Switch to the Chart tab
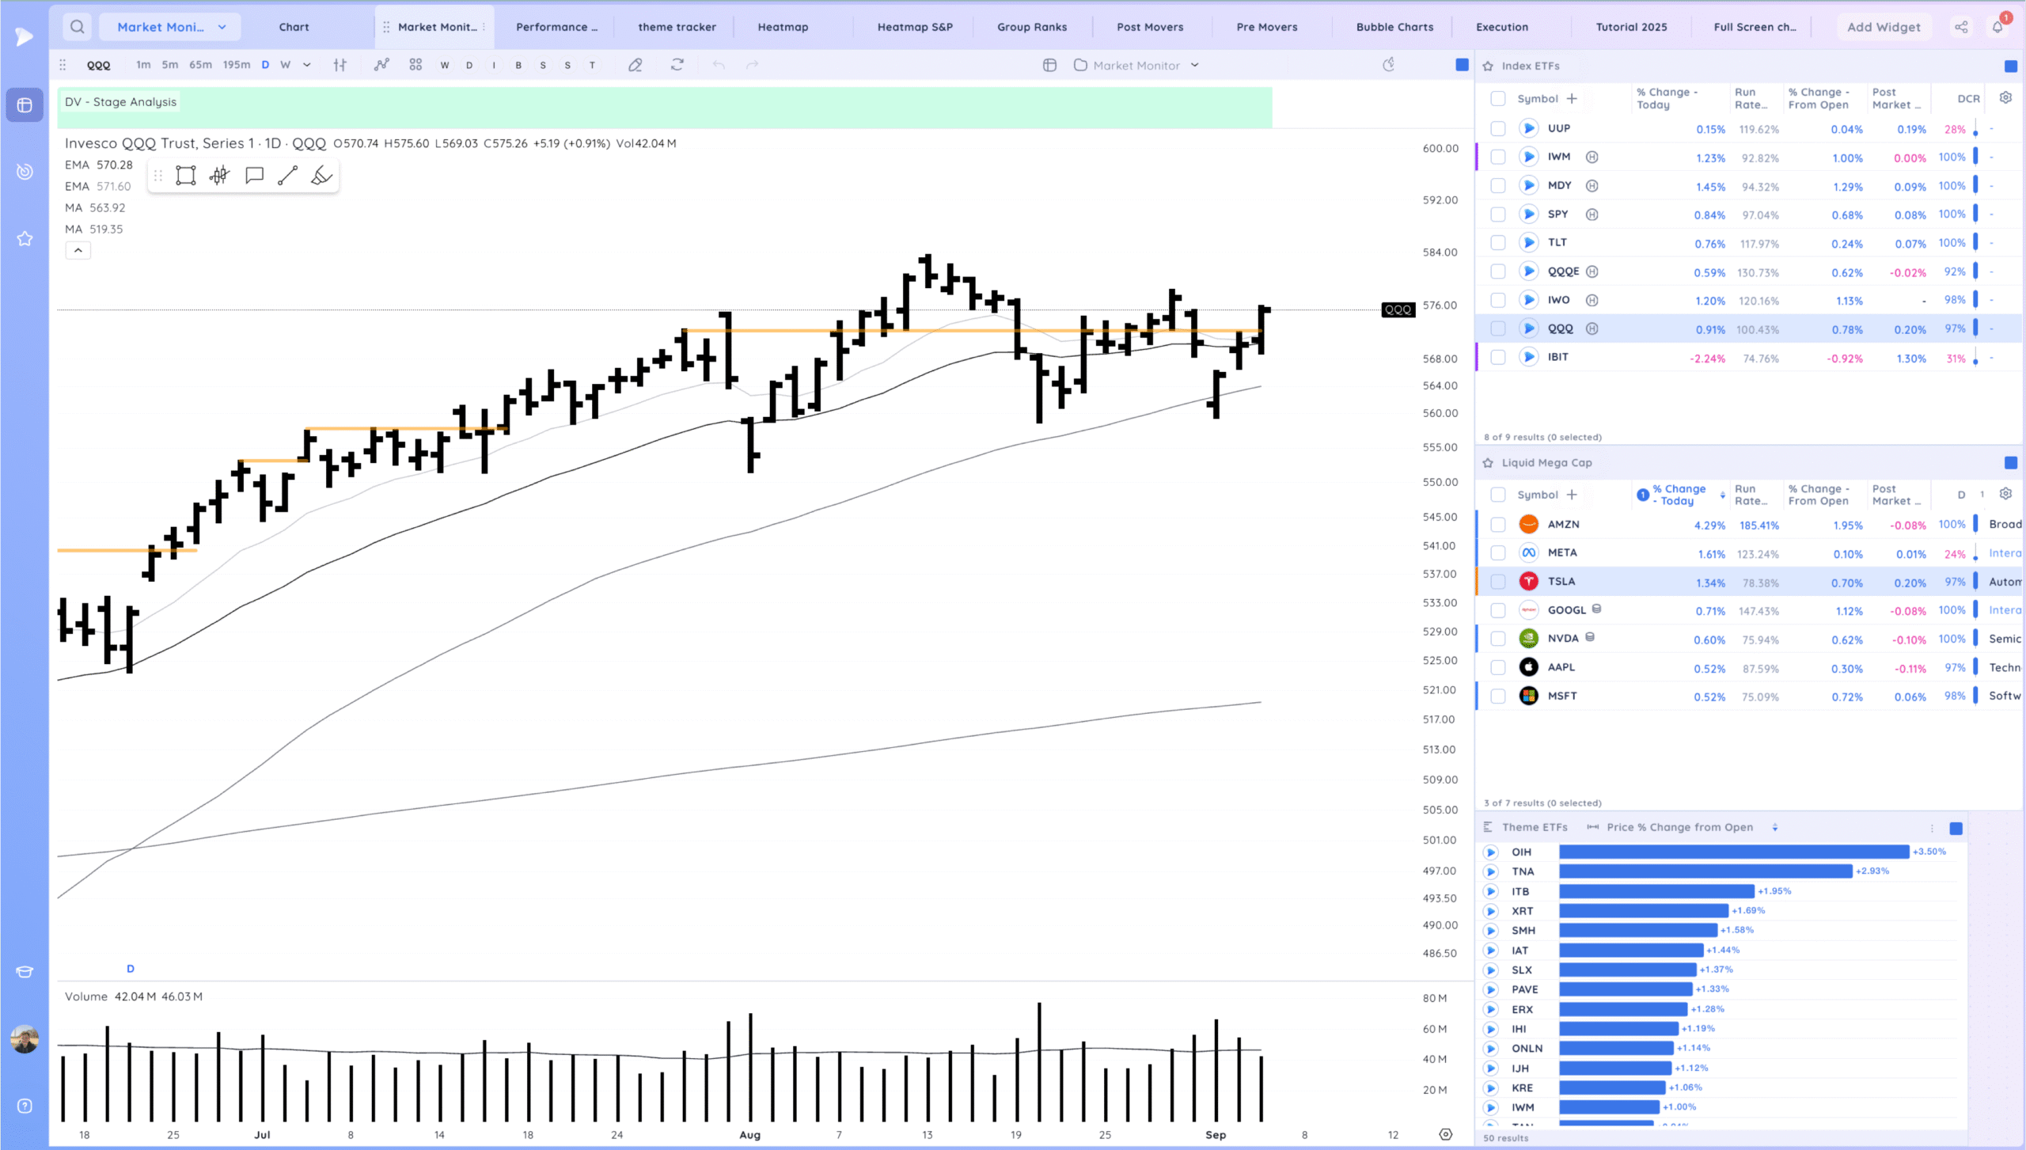2026x1150 pixels. pos(294,27)
